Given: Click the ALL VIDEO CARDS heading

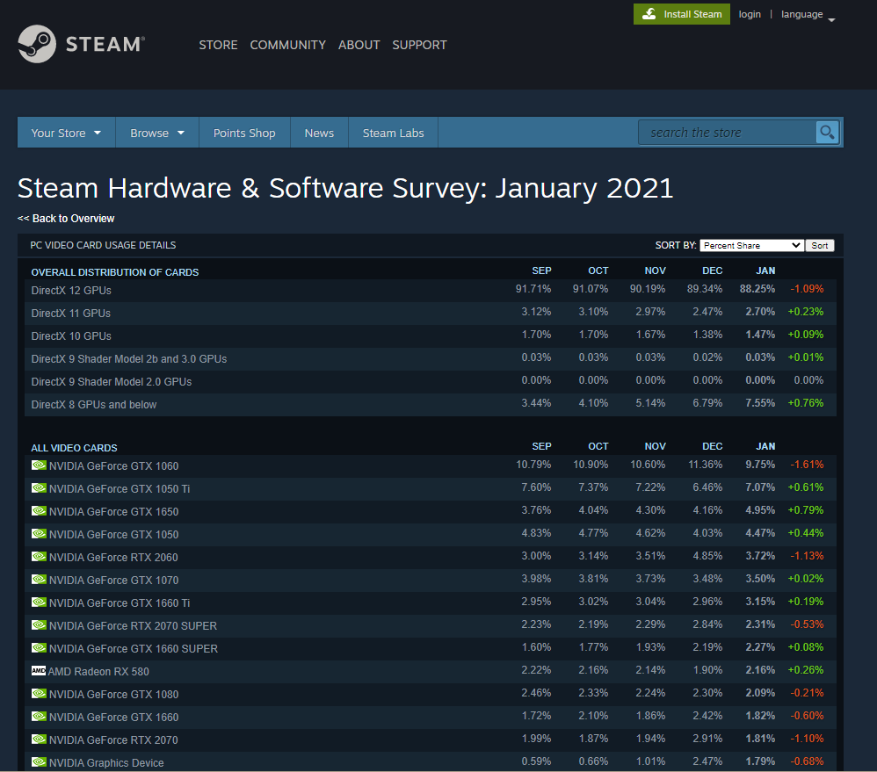Looking at the screenshot, I should [74, 448].
